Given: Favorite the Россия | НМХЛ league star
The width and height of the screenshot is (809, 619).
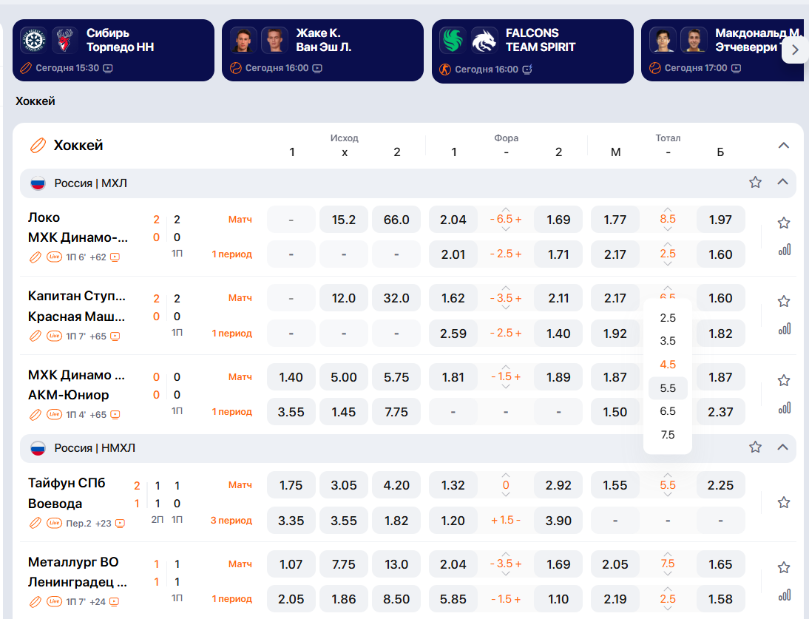Looking at the screenshot, I should (755, 447).
